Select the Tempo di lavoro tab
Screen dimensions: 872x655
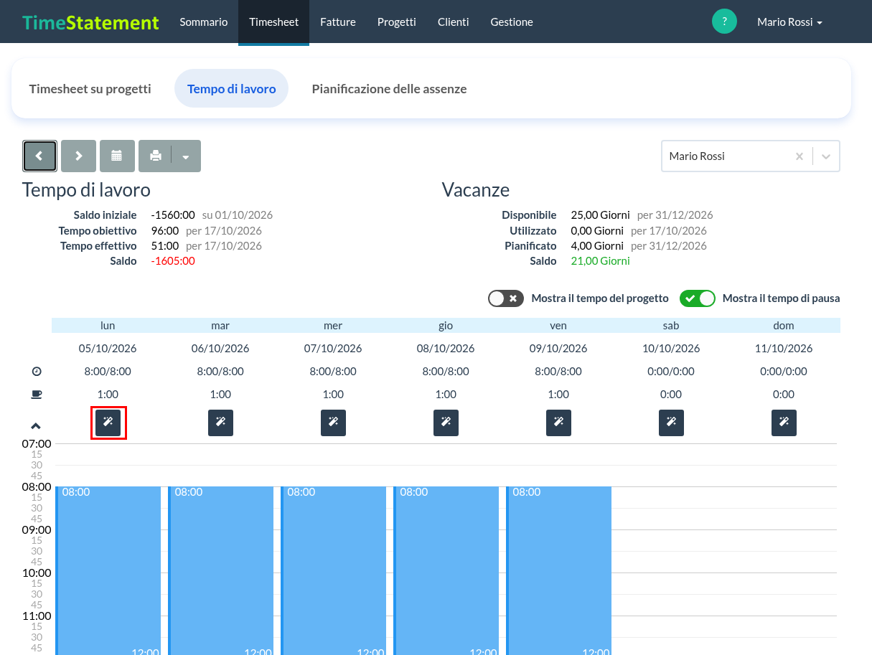(x=231, y=89)
